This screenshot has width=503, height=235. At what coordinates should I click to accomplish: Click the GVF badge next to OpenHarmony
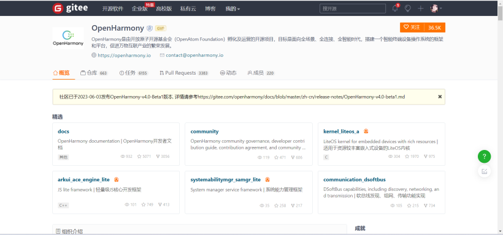tap(161, 28)
